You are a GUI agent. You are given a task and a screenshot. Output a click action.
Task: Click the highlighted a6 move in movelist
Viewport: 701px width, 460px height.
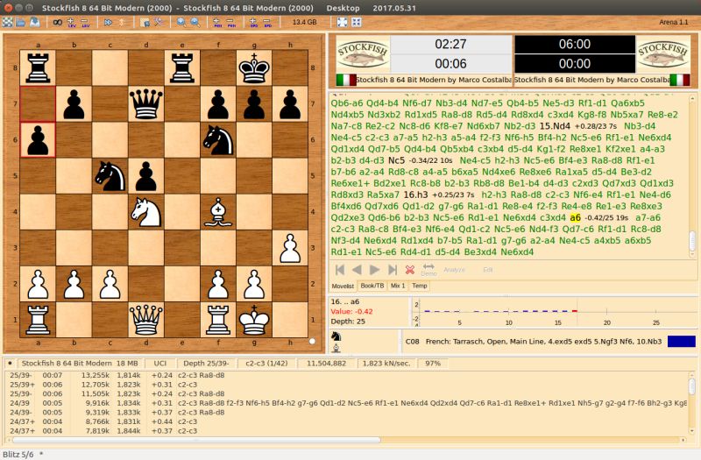[x=575, y=217]
